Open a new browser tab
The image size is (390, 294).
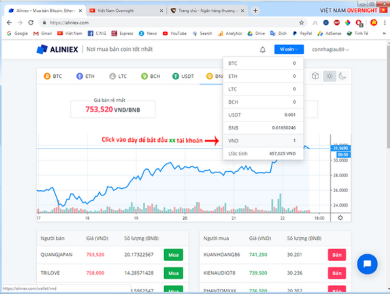(x=255, y=11)
